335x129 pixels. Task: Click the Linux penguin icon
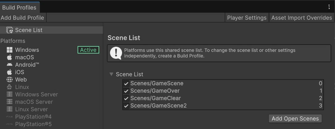click(9, 87)
